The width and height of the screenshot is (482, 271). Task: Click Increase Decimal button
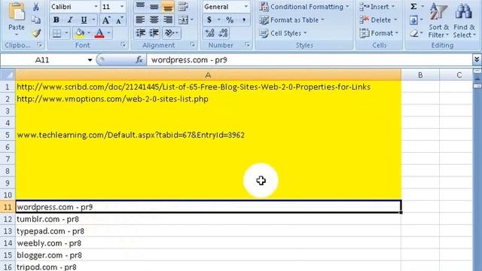tap(210, 33)
